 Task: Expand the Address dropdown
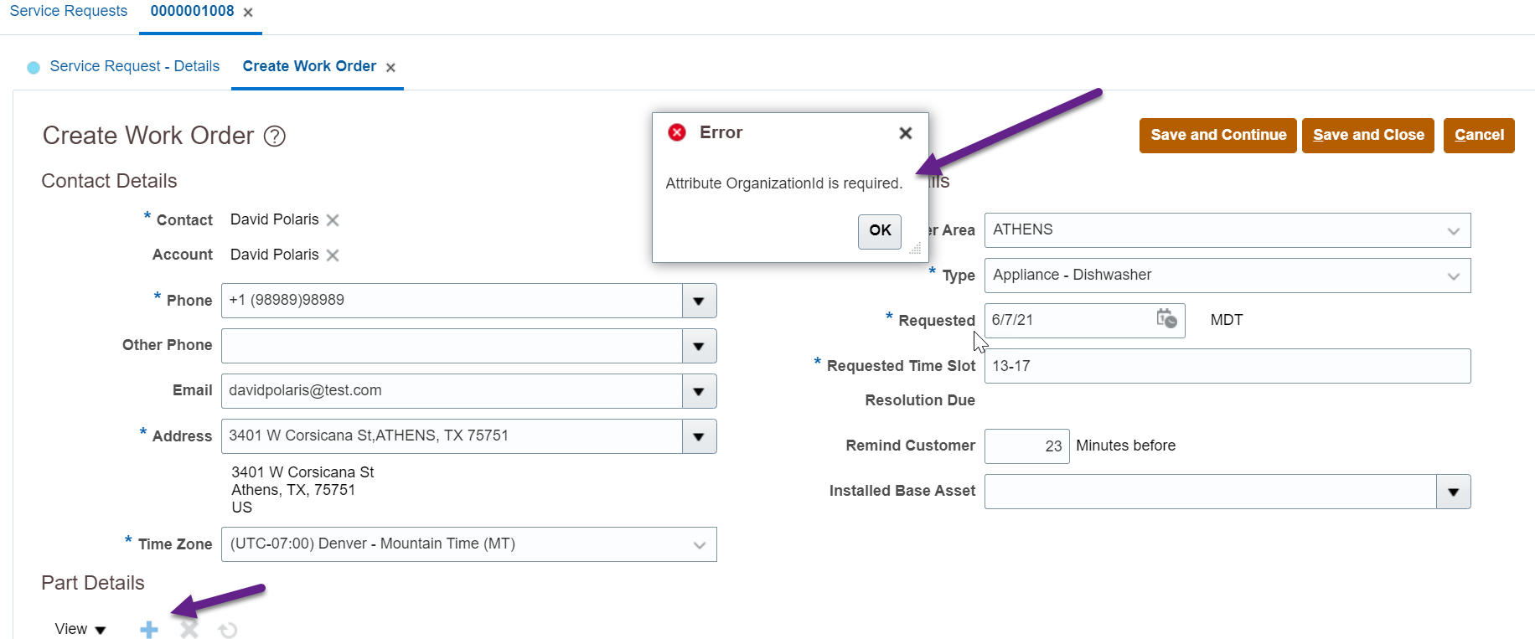click(699, 436)
